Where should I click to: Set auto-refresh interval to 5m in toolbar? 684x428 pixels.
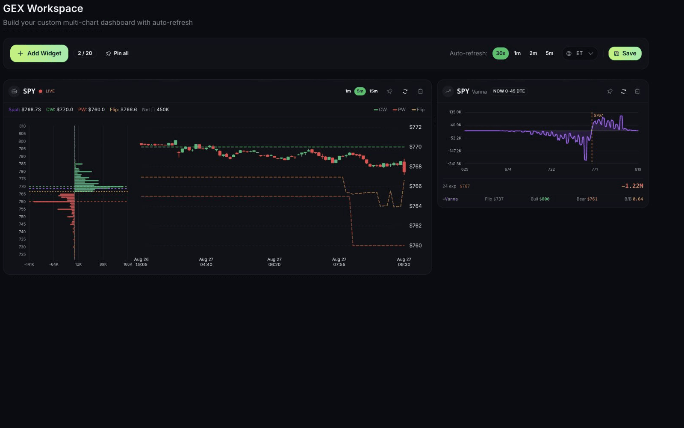coord(549,53)
